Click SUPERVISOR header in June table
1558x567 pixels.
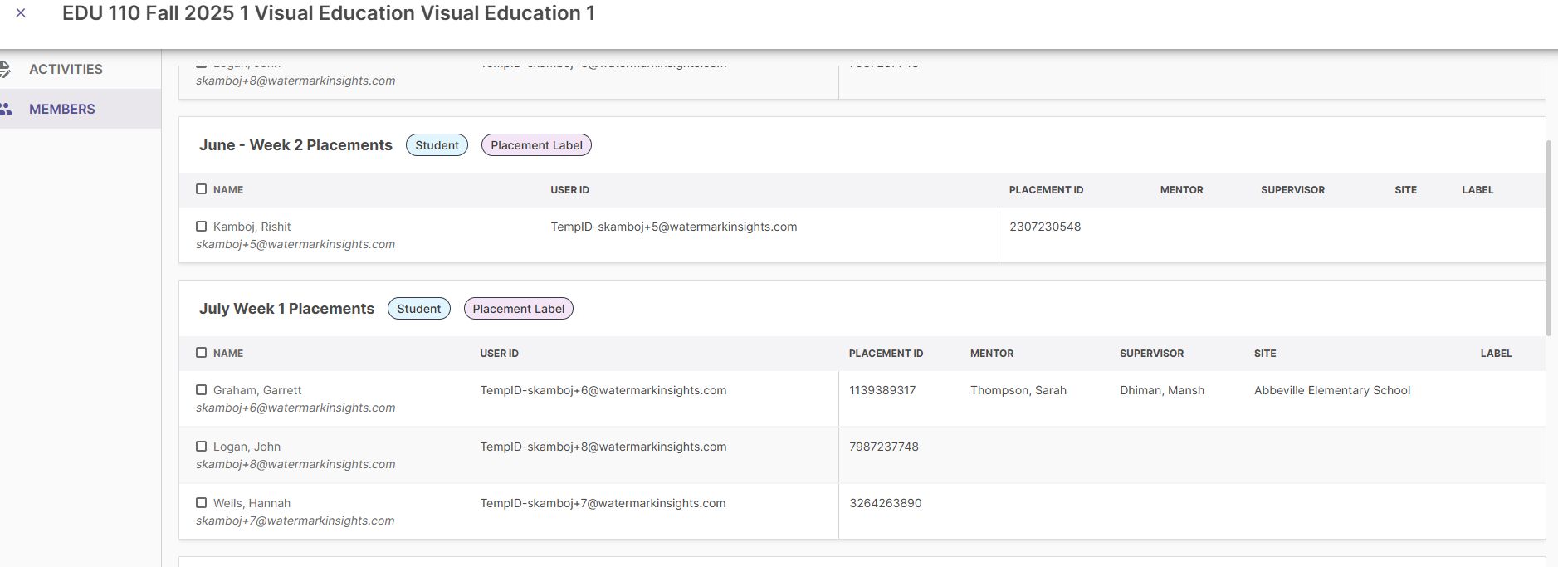coord(1292,190)
